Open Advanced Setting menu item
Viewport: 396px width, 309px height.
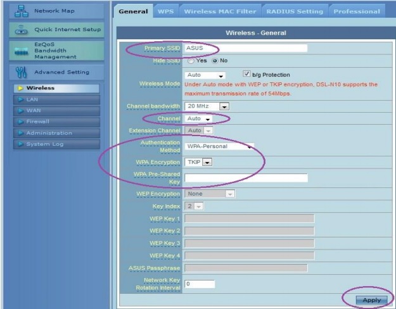pos(56,72)
